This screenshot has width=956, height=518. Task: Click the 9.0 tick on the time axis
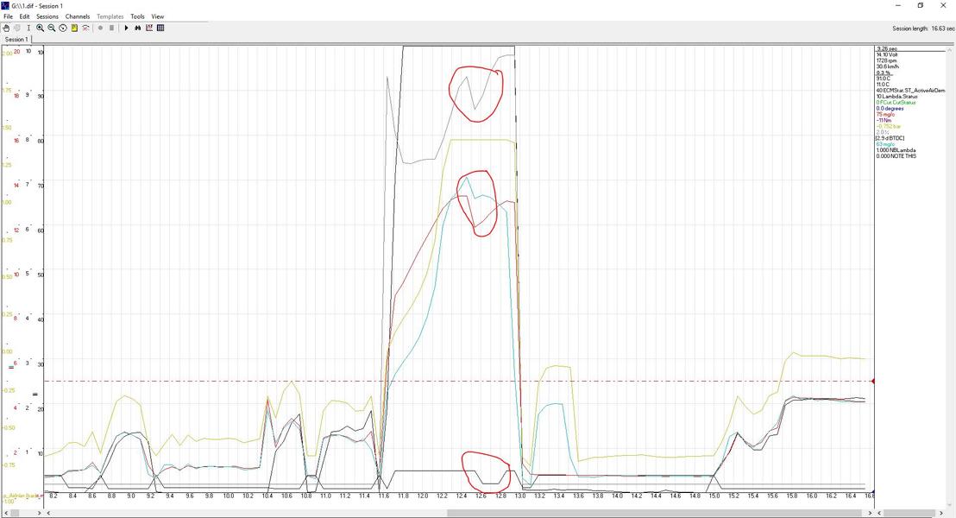[x=131, y=496]
